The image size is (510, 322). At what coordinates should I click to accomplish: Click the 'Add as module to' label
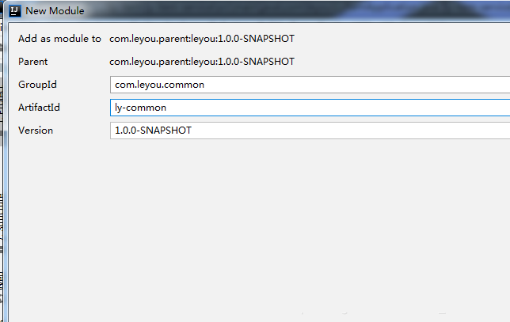click(59, 39)
